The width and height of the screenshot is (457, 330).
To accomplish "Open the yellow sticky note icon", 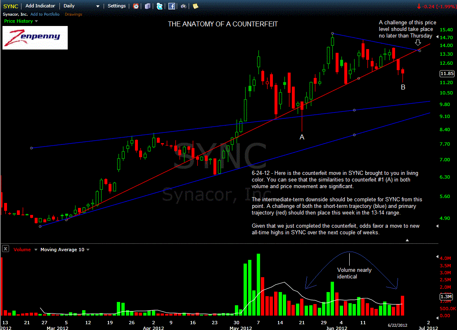I will (x=196, y=6).
